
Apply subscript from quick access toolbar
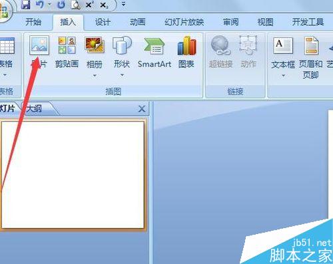click(x=104, y=5)
